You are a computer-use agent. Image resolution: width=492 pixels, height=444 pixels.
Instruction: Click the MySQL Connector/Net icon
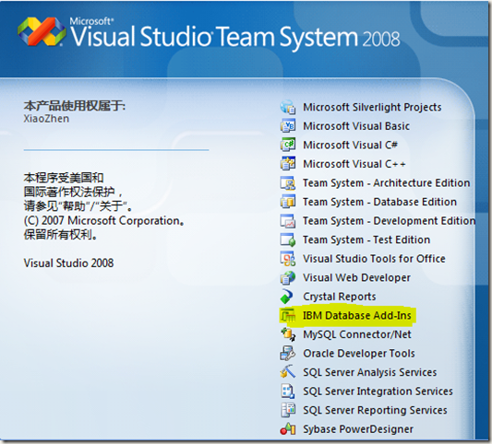coord(288,334)
